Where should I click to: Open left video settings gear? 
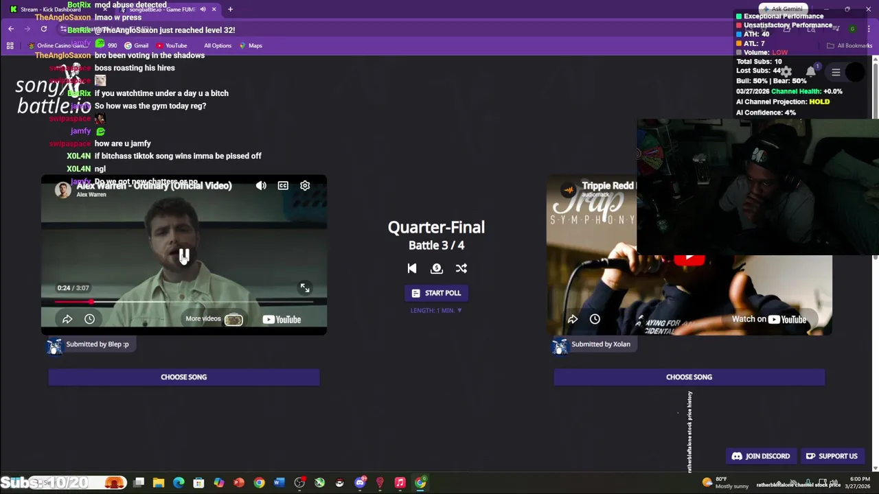305,185
